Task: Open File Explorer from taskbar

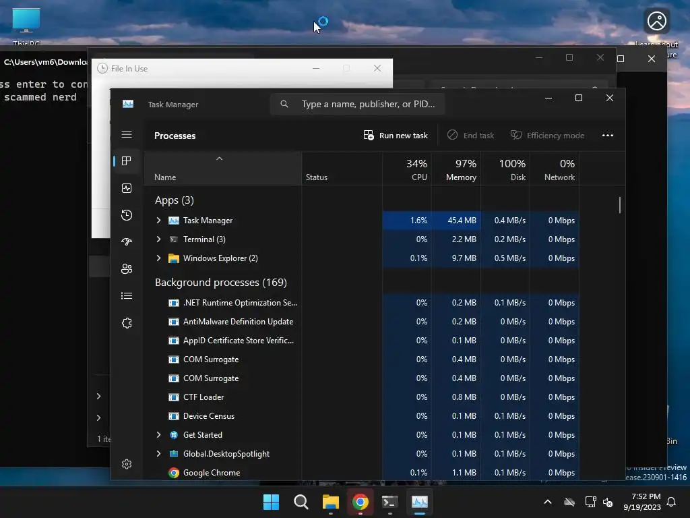Action: [330, 502]
